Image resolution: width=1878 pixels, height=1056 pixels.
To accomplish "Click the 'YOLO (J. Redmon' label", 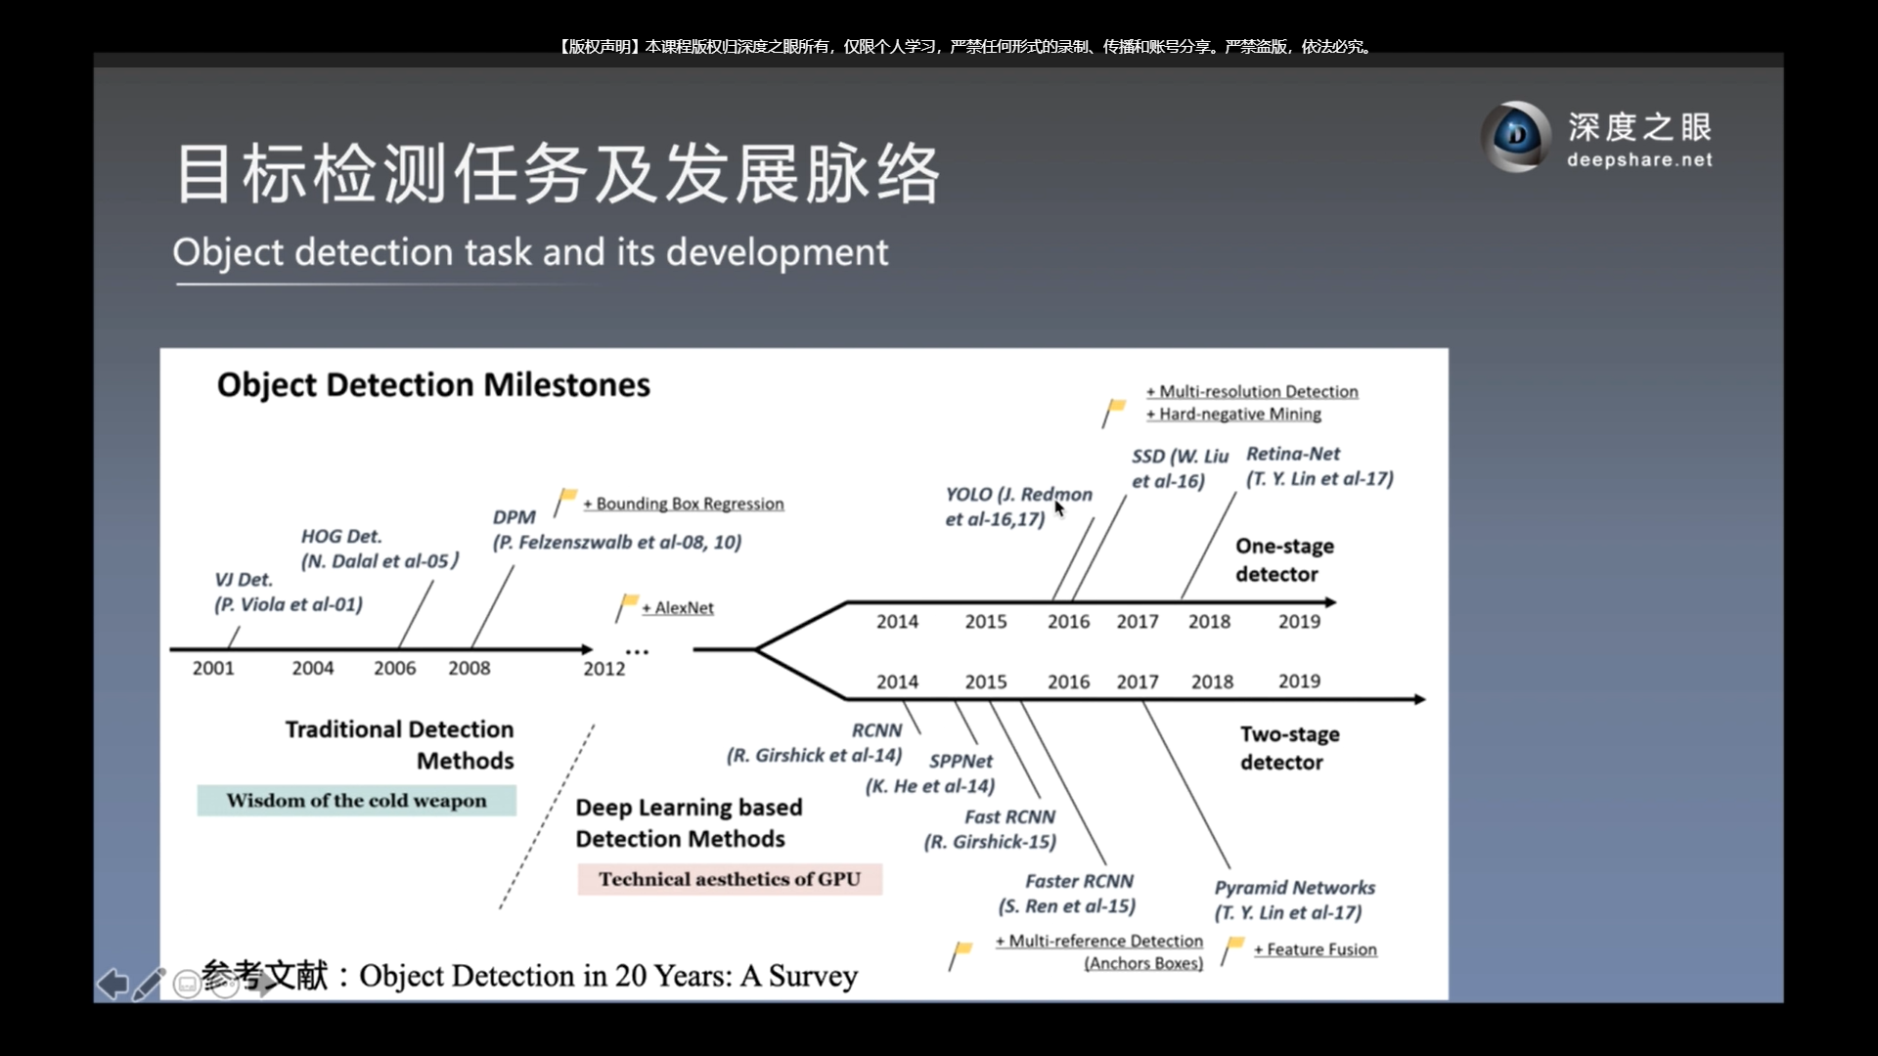I will (x=1018, y=494).
